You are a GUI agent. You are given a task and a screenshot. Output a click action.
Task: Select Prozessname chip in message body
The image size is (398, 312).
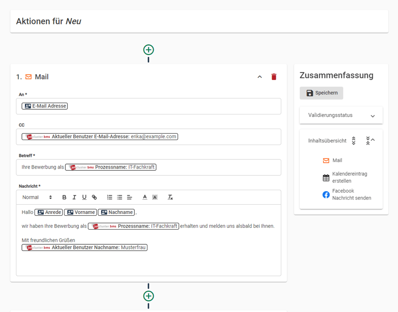(134, 226)
